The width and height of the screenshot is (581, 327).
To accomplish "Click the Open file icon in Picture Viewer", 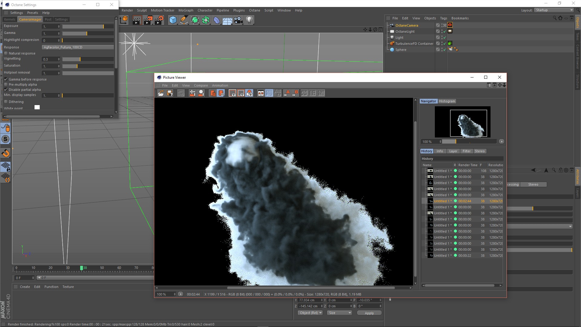I will click(161, 93).
